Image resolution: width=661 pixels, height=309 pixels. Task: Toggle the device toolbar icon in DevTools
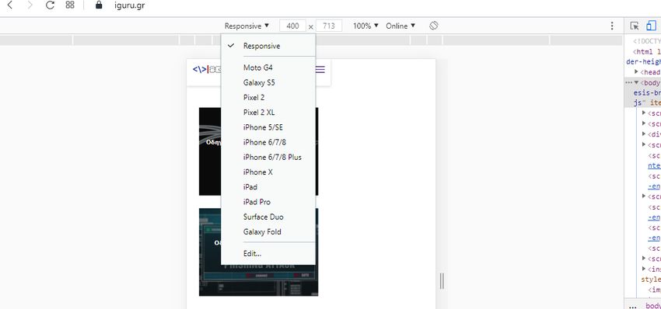[651, 26]
